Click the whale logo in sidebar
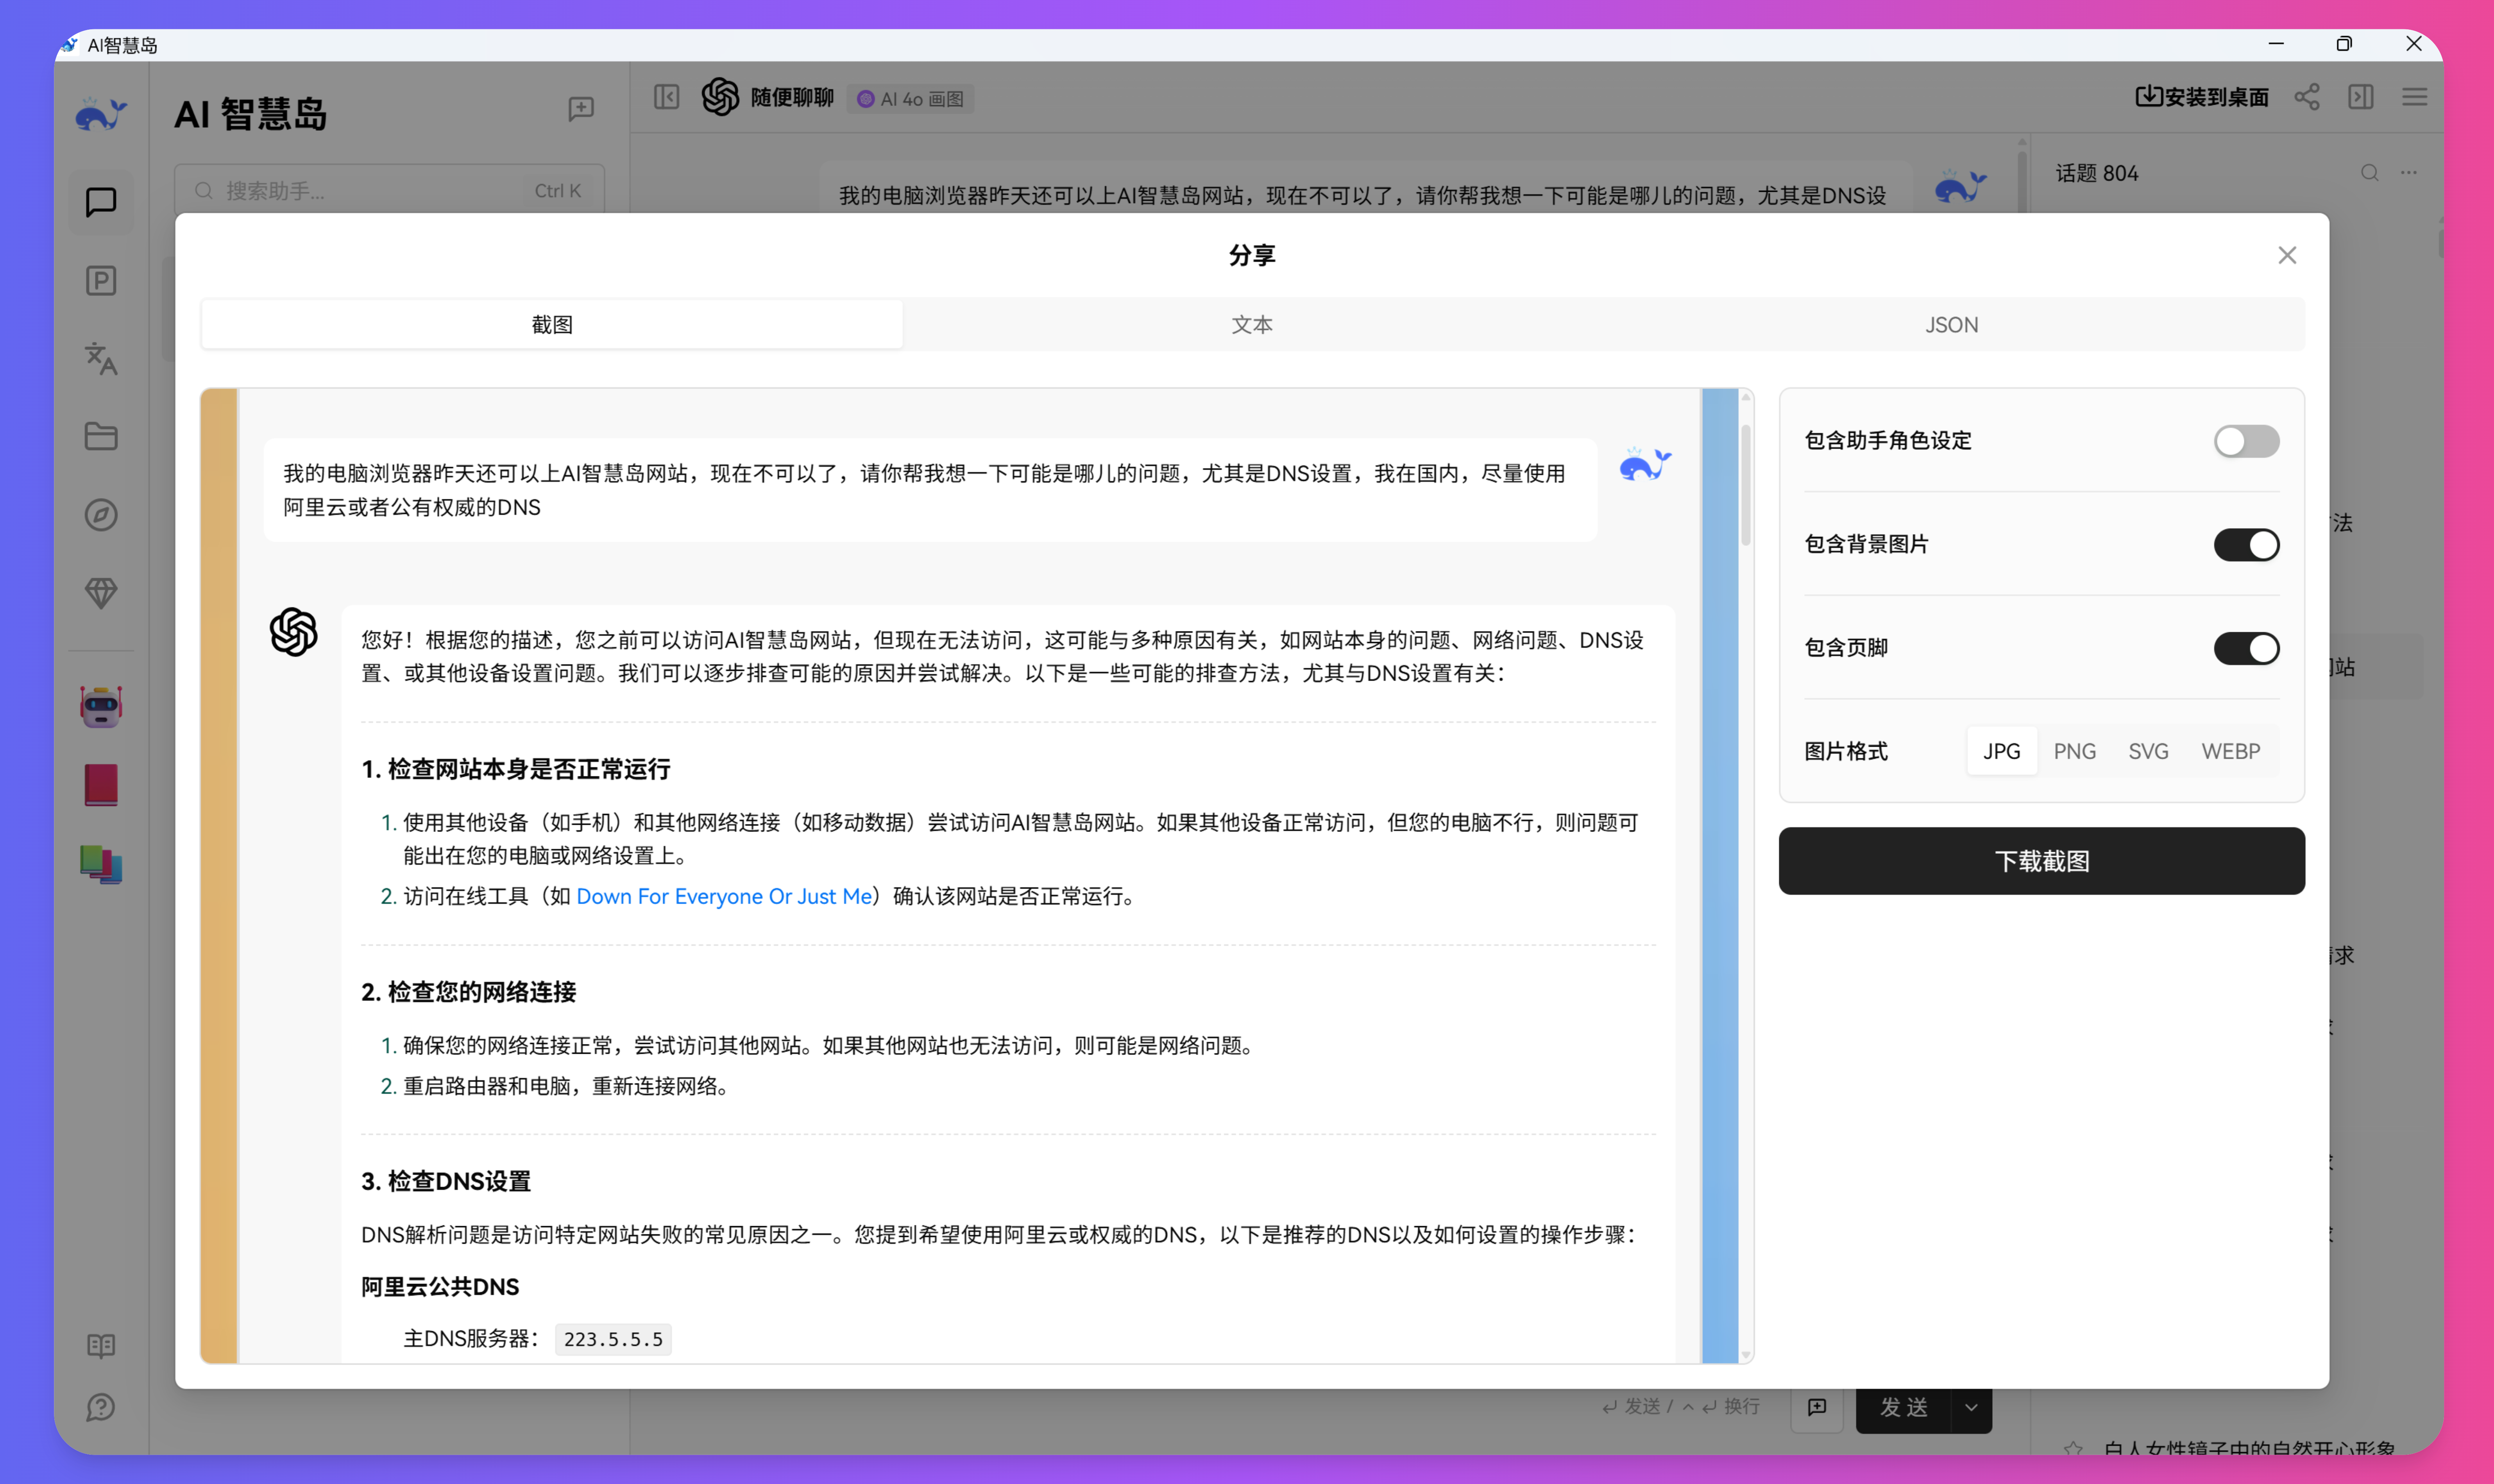The height and width of the screenshot is (1484, 2494). 101,115
